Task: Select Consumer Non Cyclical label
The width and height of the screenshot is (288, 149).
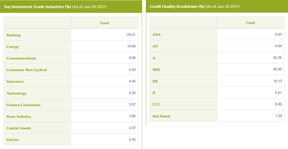Action: [x=27, y=70]
